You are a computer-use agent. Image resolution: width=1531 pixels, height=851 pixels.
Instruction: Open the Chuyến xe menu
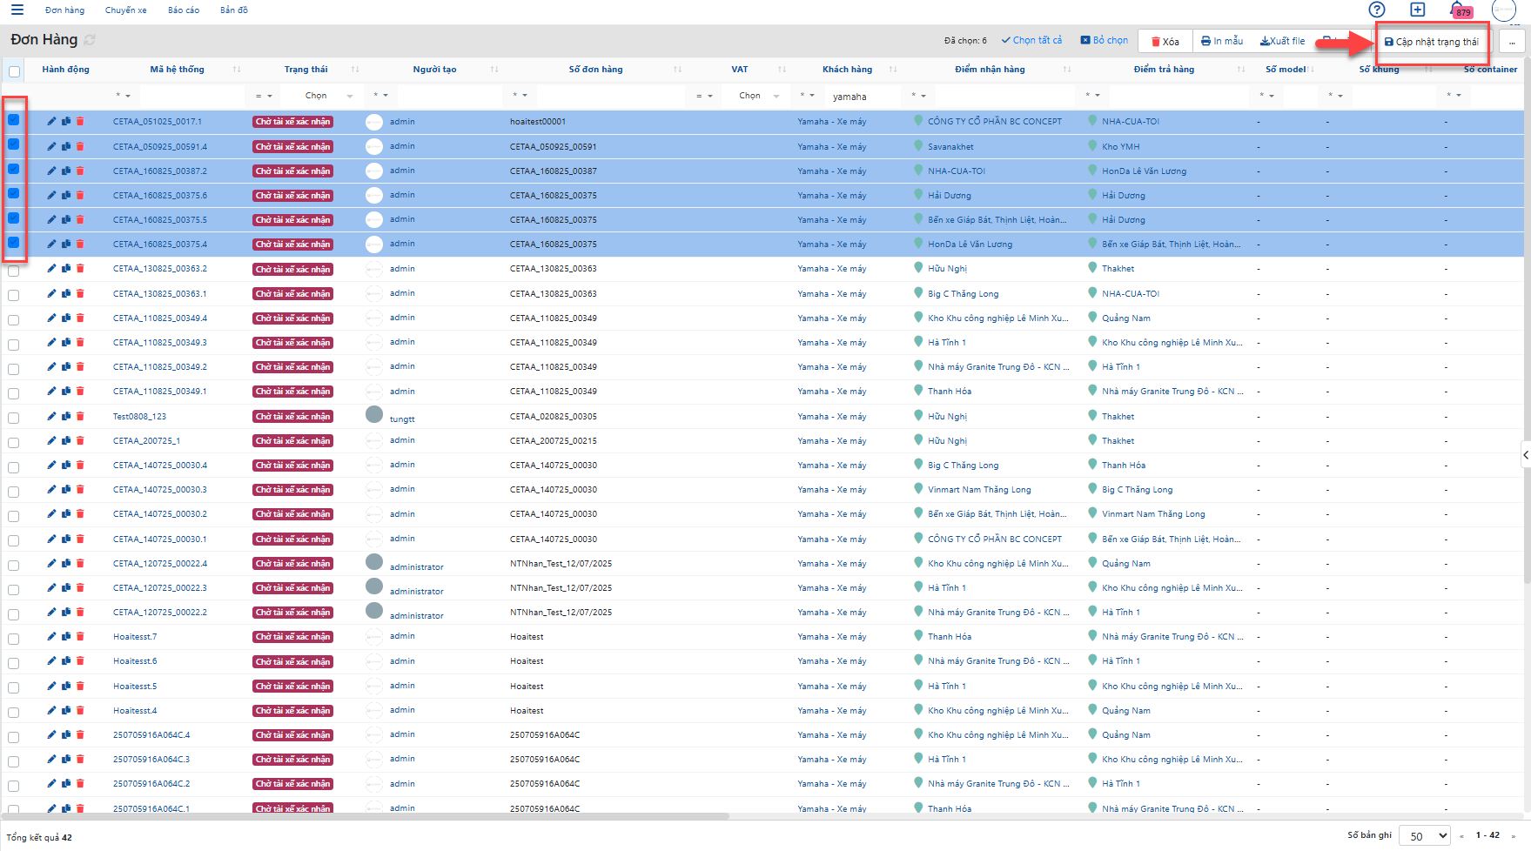pyautogui.click(x=125, y=10)
